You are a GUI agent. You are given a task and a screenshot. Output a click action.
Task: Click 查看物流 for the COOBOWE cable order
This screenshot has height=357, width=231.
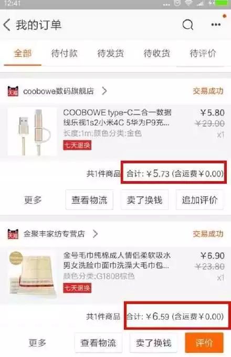89,200
